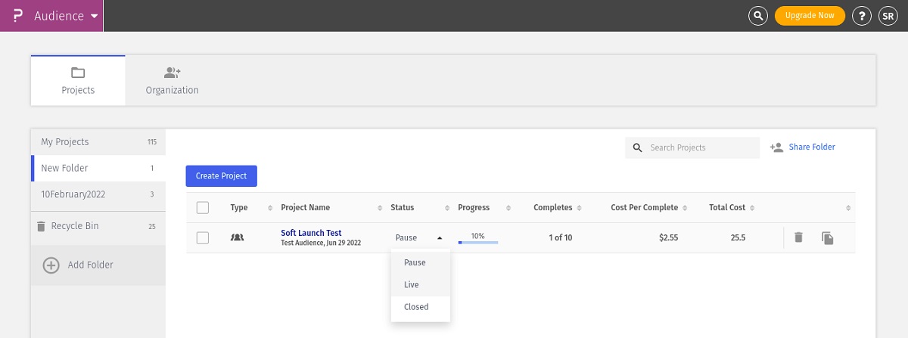Screen dimensions: 908x338
Task: Click the Upgrade Now button
Action: pos(810,16)
